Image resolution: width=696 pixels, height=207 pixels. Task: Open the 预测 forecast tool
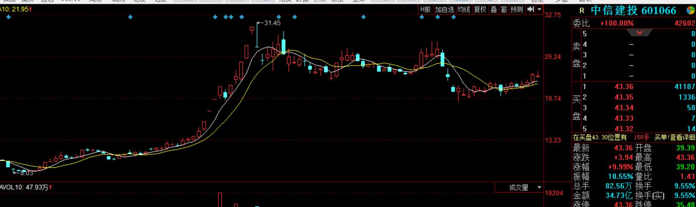[517, 9]
